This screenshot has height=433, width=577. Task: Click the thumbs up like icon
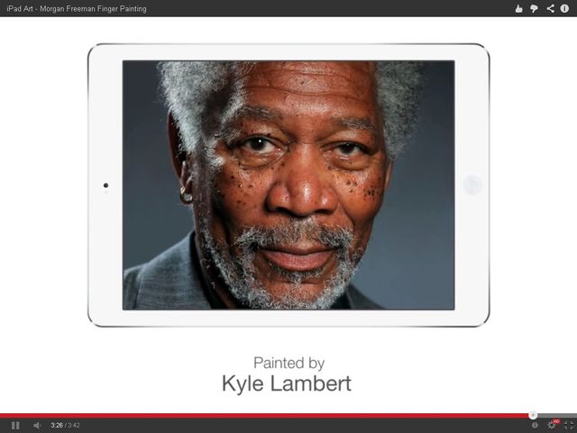tap(519, 8)
